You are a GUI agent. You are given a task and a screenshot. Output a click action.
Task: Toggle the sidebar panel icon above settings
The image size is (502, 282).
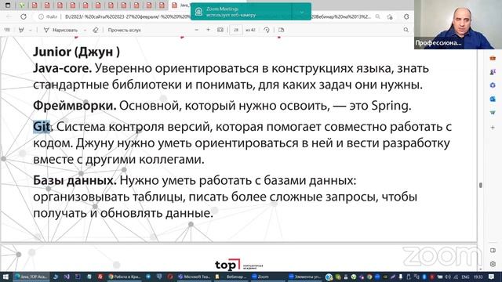(493, 251)
